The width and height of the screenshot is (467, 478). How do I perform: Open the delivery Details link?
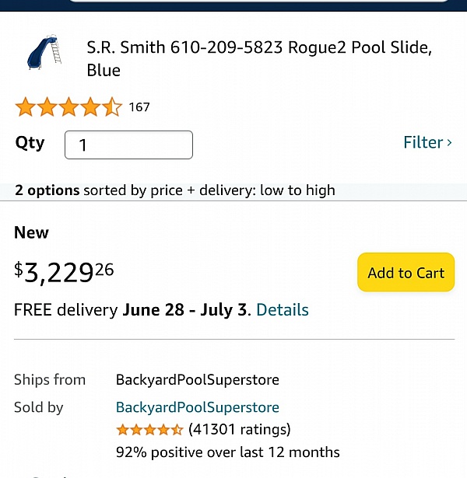click(x=282, y=309)
